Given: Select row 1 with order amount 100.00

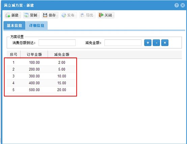Looking at the screenshot, I should 41,63.
